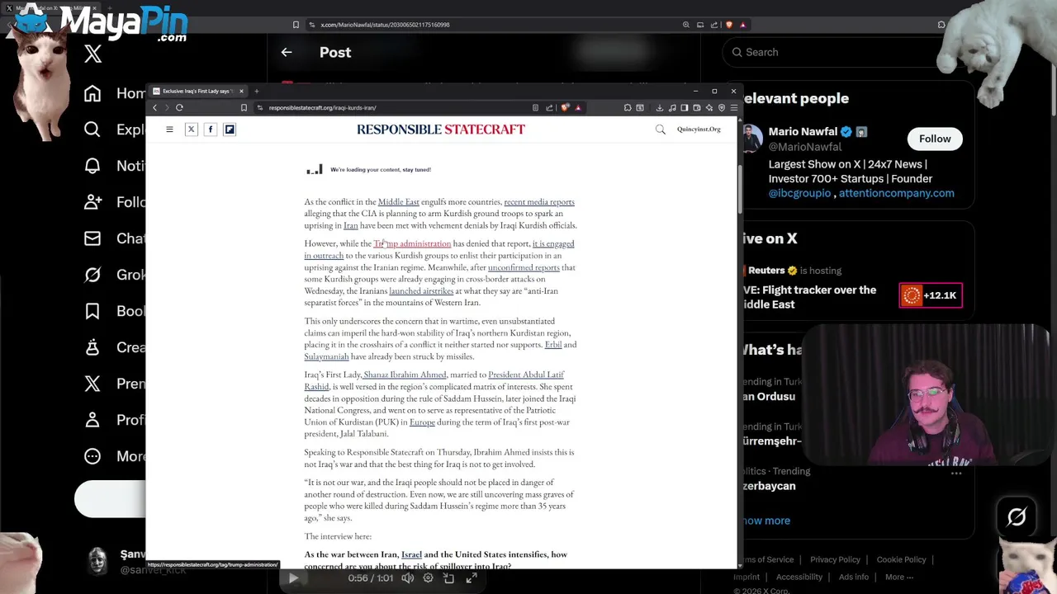Open Responsible Statecraft search magnifier
This screenshot has height=594, width=1057.
click(x=660, y=130)
